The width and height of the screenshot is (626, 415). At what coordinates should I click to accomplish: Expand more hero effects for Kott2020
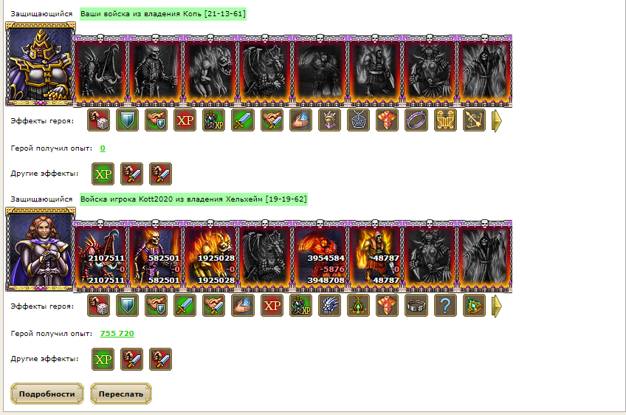tap(496, 306)
